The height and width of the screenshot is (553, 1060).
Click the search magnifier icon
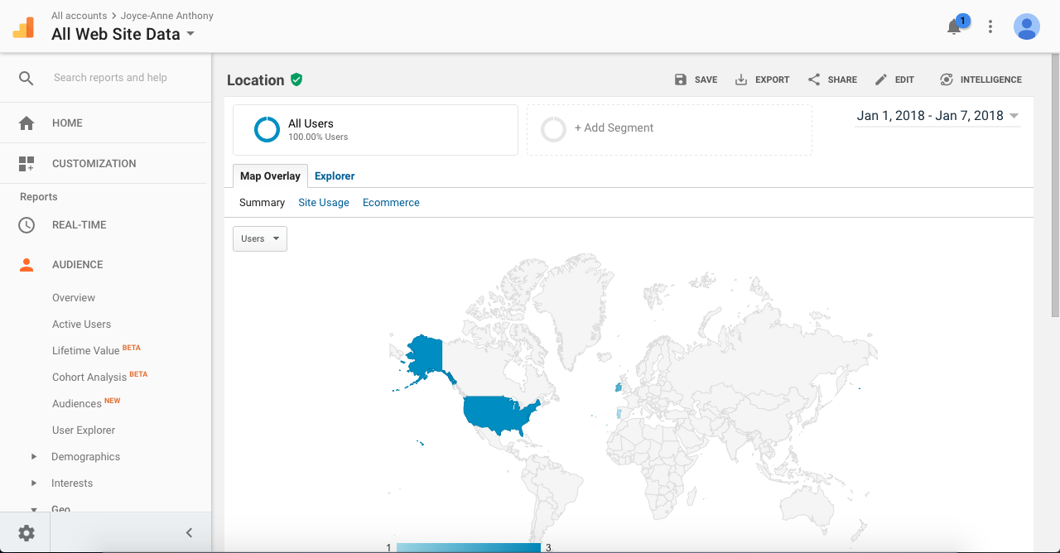[26, 78]
